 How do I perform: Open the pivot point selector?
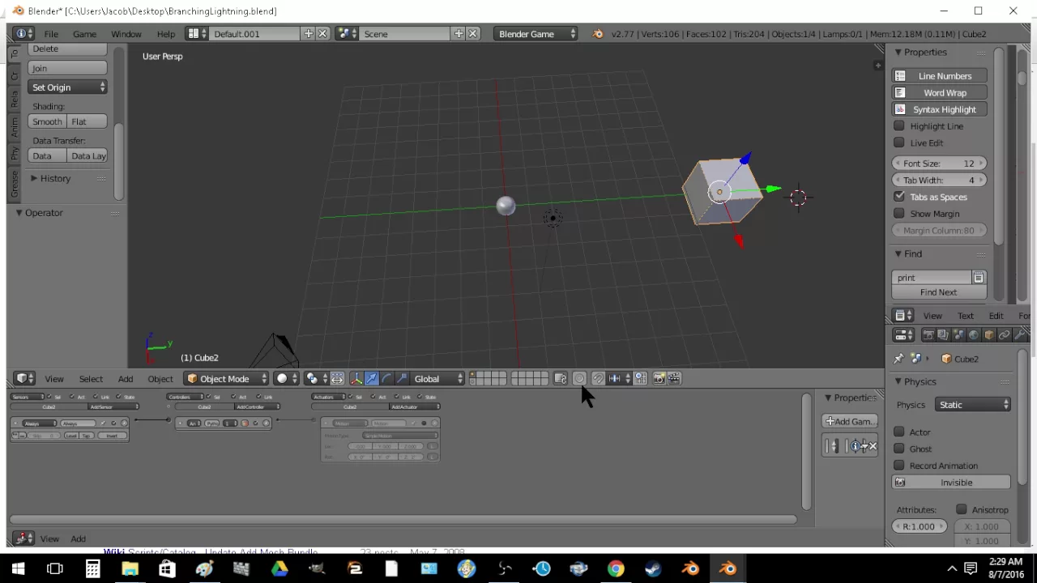tap(316, 379)
